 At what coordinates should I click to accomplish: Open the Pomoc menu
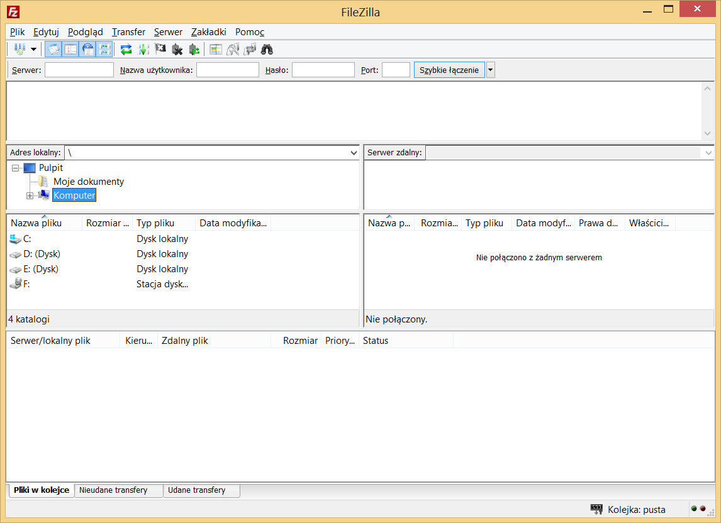250,31
